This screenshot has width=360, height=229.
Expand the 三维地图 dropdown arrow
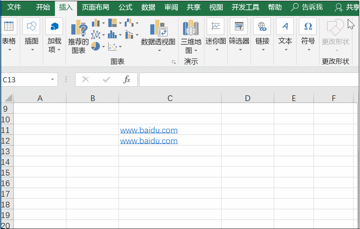[196, 50]
